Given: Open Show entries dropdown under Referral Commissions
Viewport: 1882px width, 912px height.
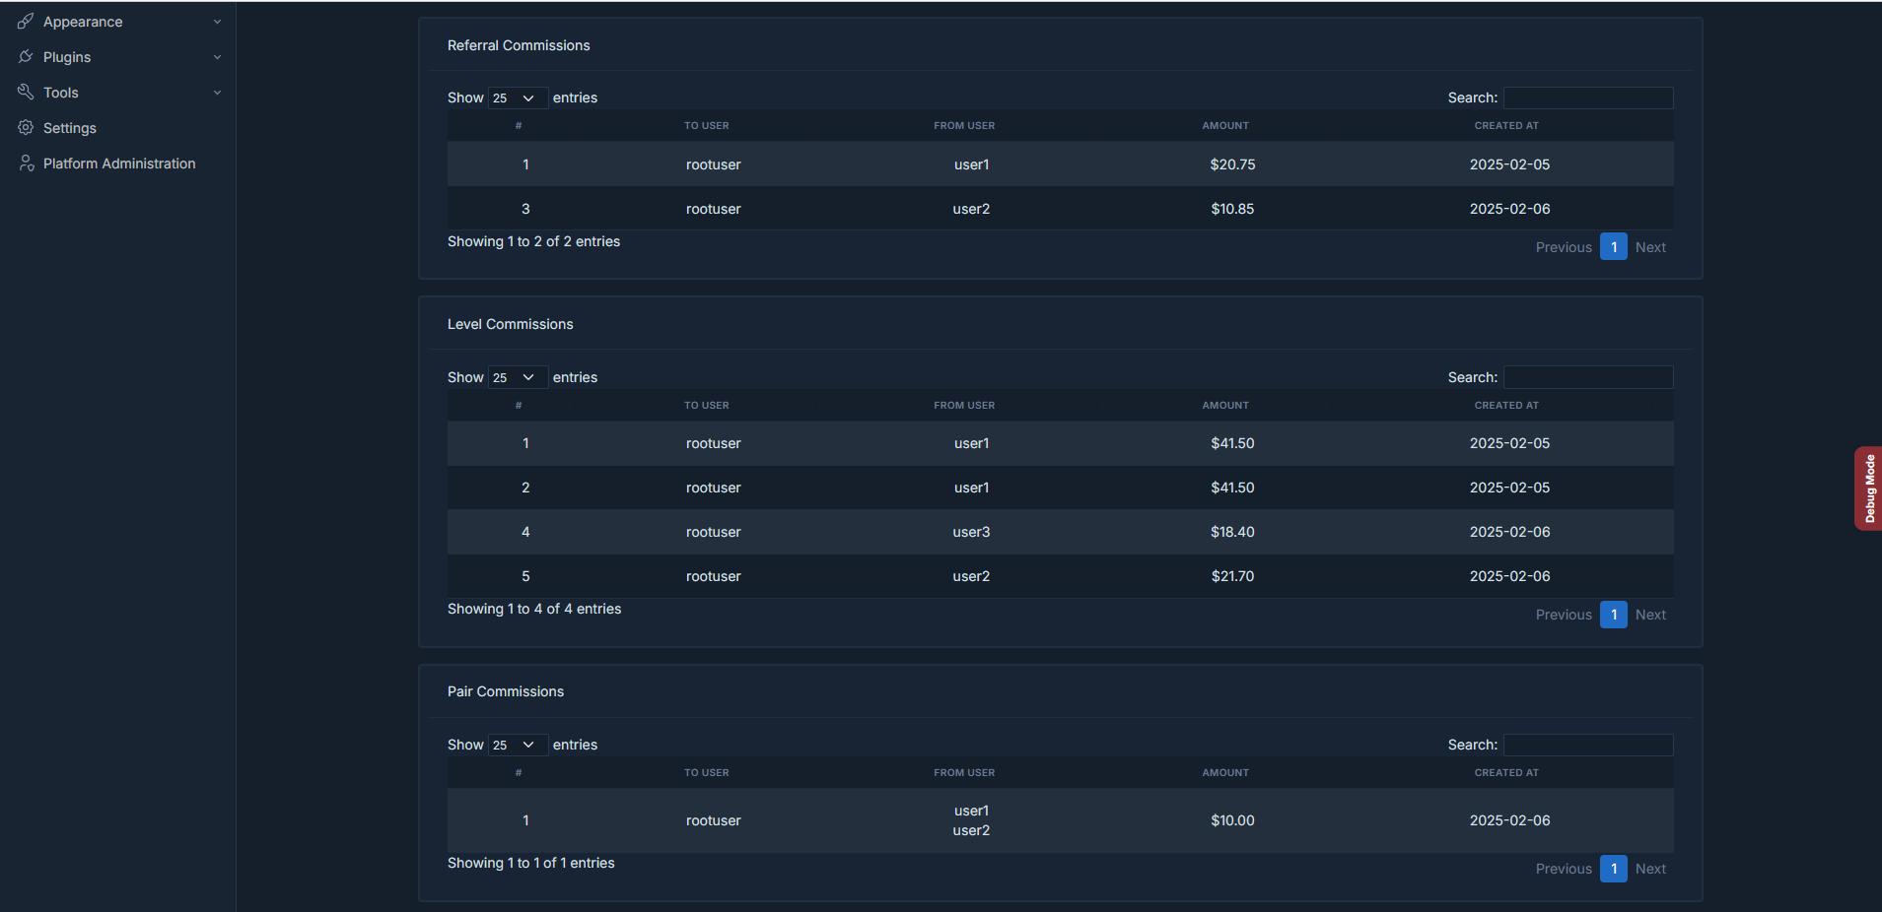Looking at the screenshot, I should point(517,98).
